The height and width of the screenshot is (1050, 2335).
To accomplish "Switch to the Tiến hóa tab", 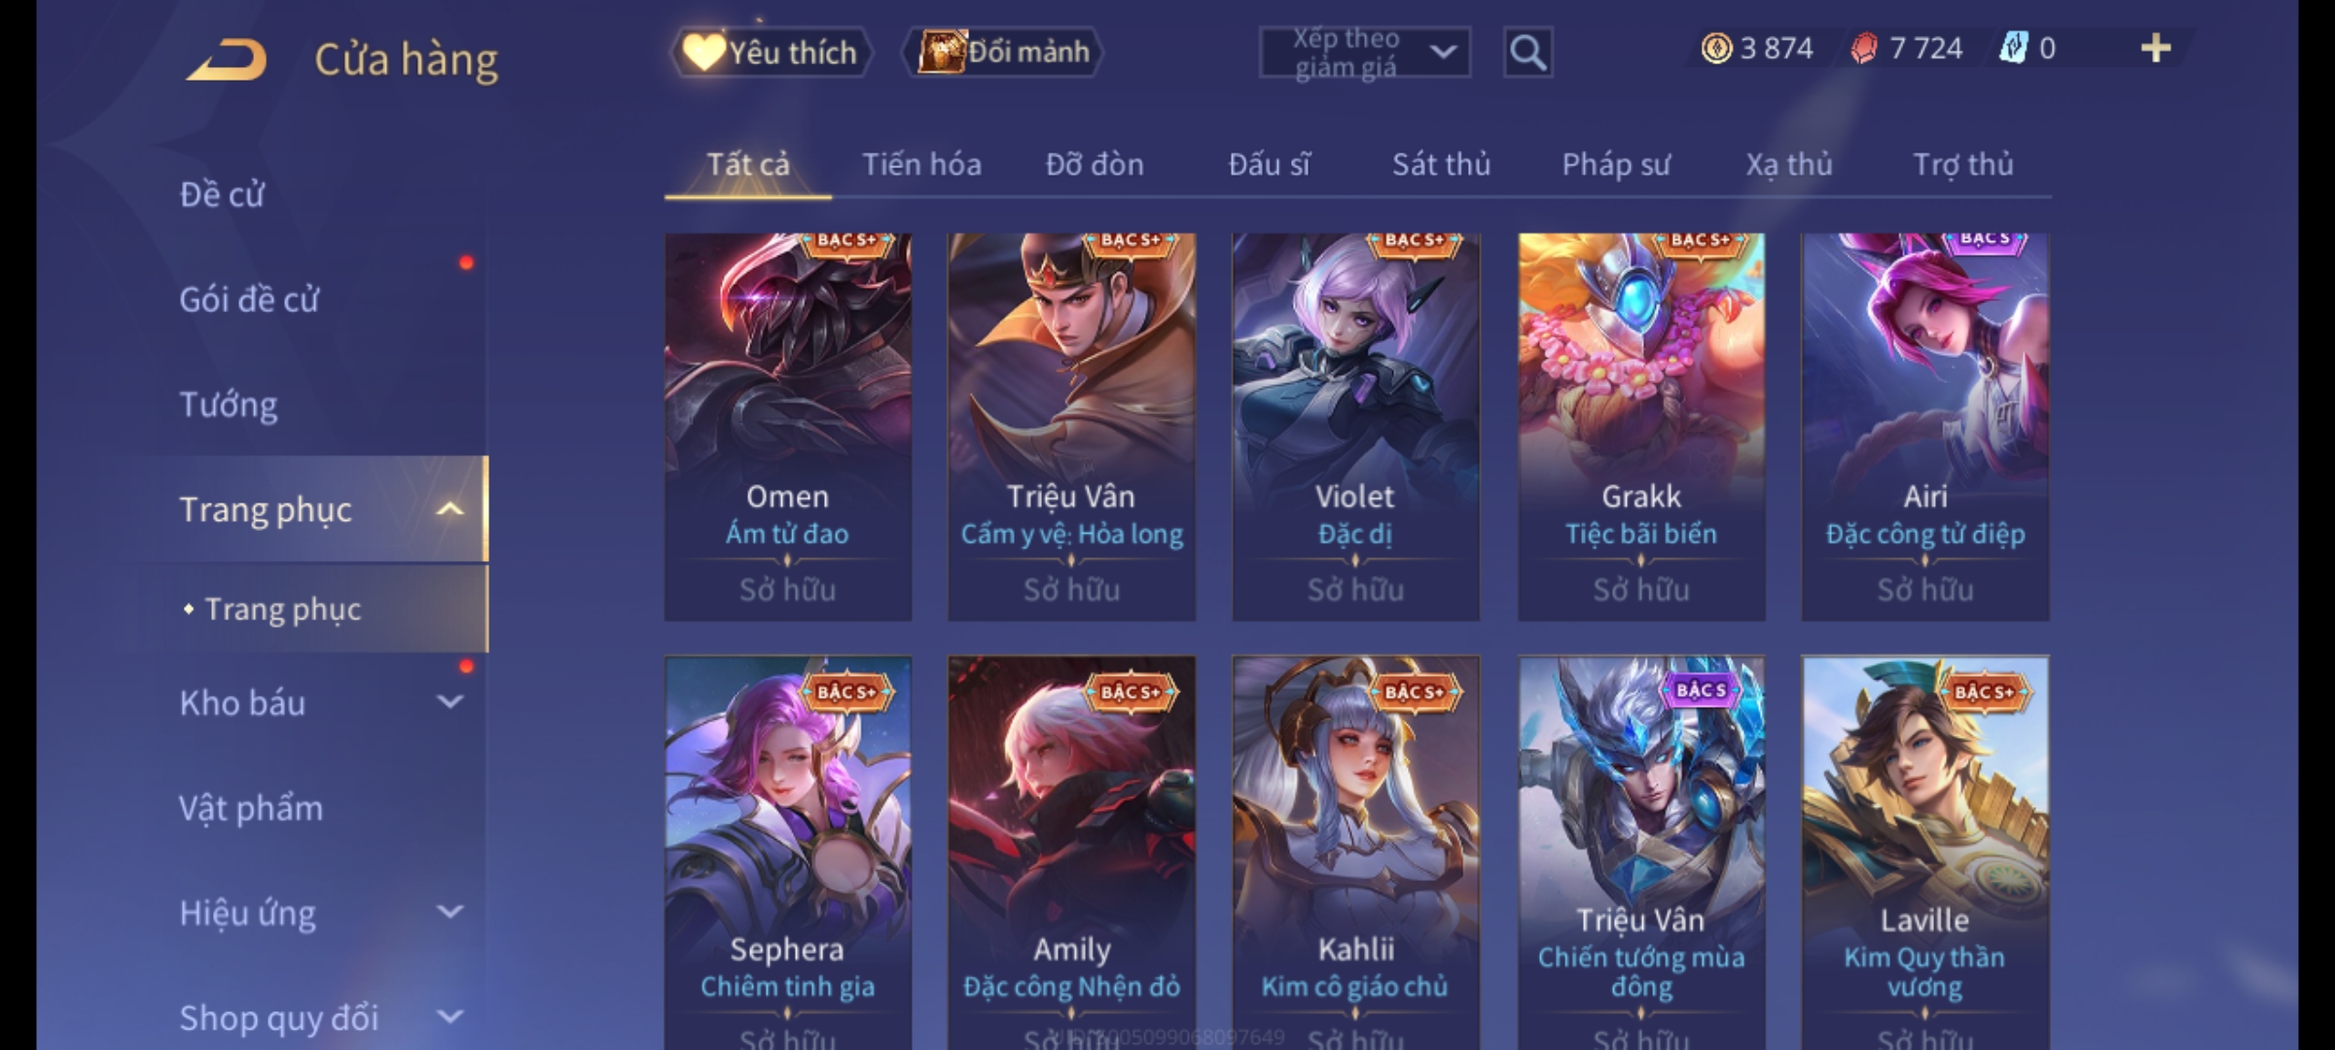I will point(921,164).
